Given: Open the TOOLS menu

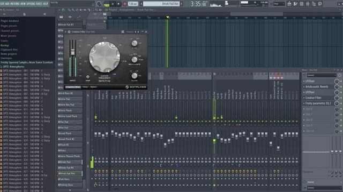Looking at the screenshot, I should [39, 4].
